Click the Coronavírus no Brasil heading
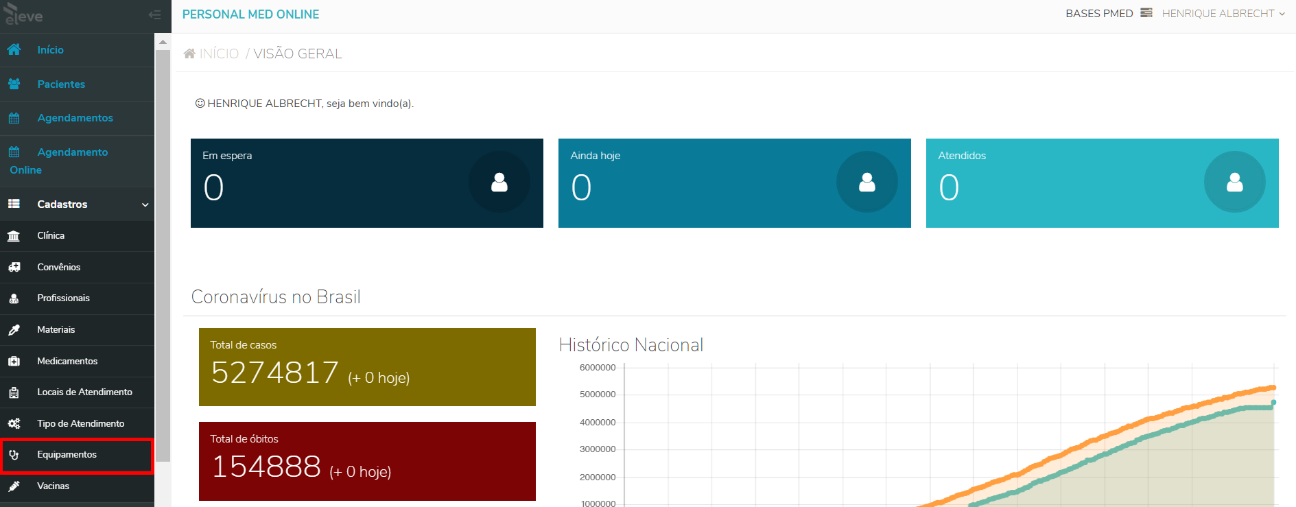1296x507 pixels. [x=276, y=296]
